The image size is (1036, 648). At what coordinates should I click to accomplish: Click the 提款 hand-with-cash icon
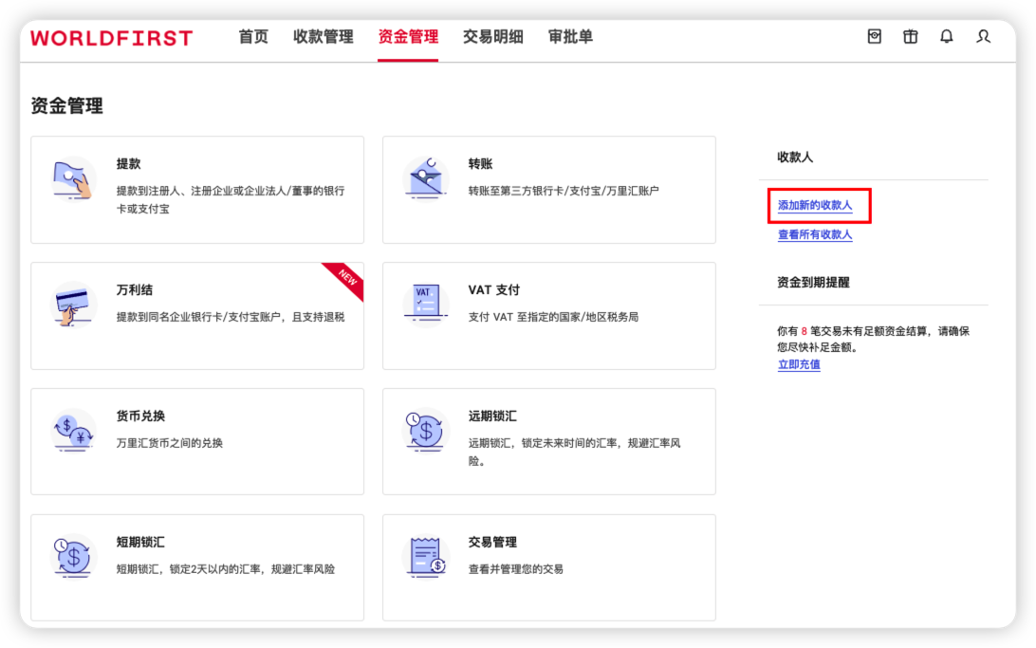pos(73,179)
